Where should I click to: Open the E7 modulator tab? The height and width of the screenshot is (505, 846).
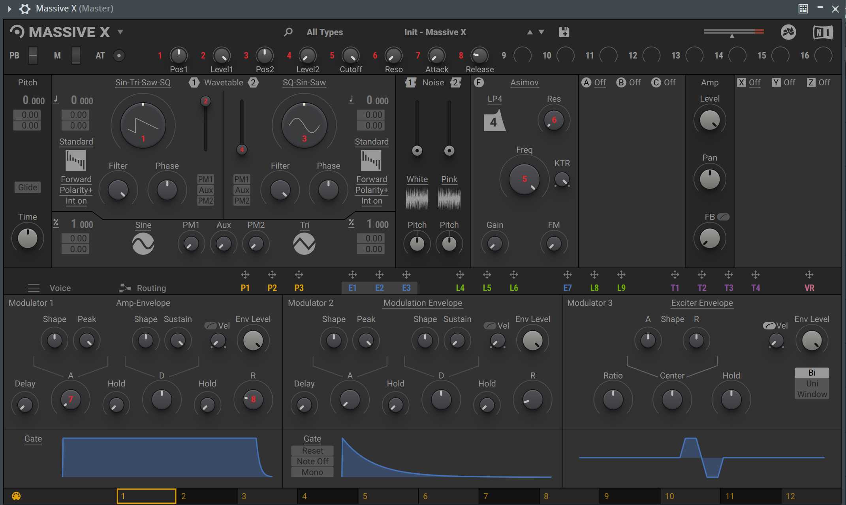[567, 288]
